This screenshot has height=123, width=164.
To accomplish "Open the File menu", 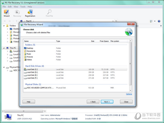I will pos(4,7).
